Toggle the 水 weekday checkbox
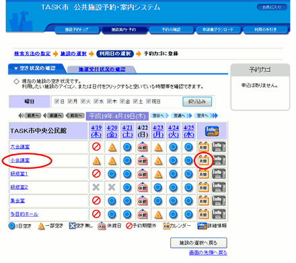Viewport: 296px width, 263px height. point(96,101)
